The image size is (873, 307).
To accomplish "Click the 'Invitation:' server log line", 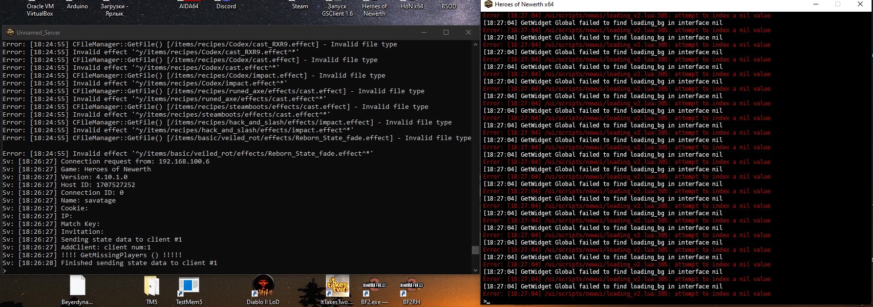I will pos(53,232).
